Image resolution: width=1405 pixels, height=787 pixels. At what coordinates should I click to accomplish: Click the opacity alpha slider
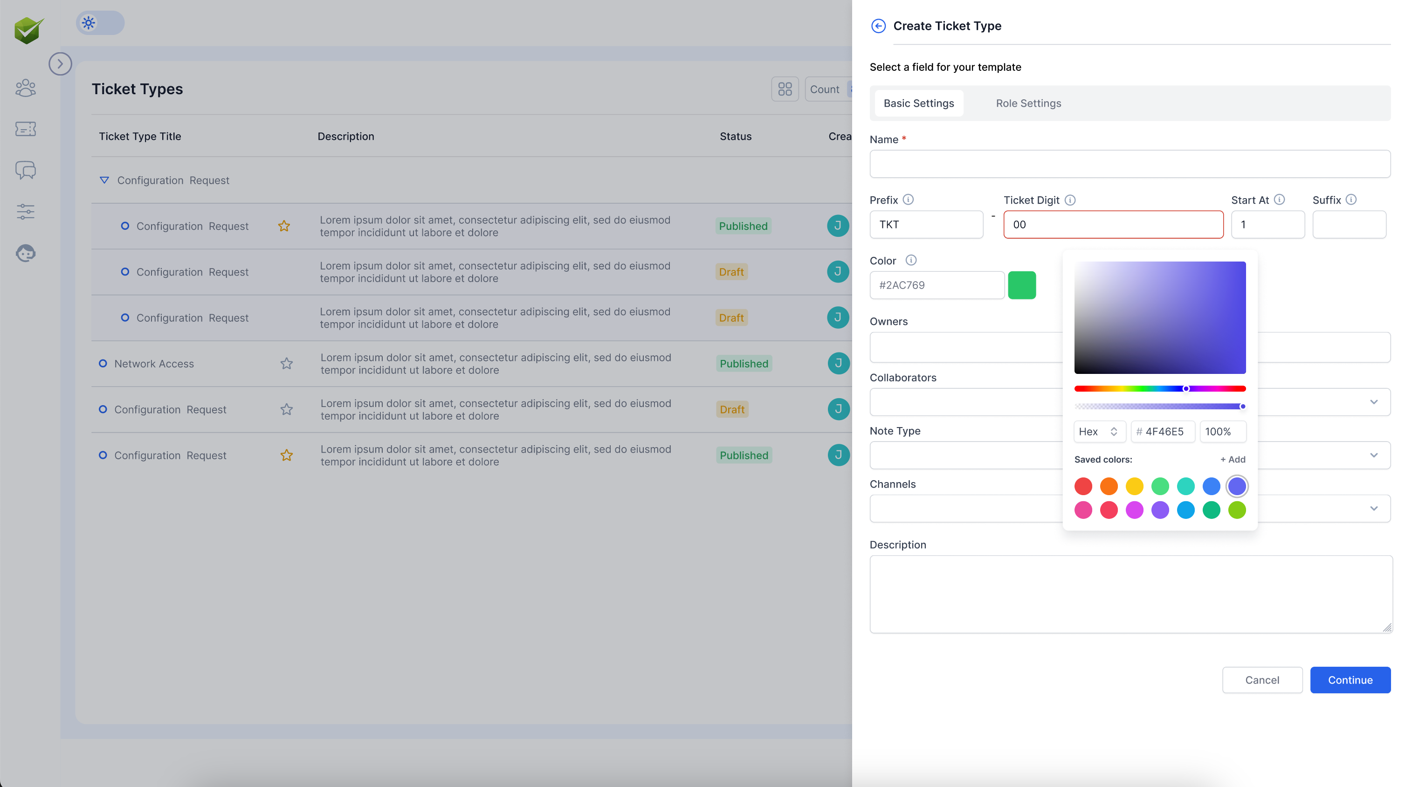(x=1159, y=406)
